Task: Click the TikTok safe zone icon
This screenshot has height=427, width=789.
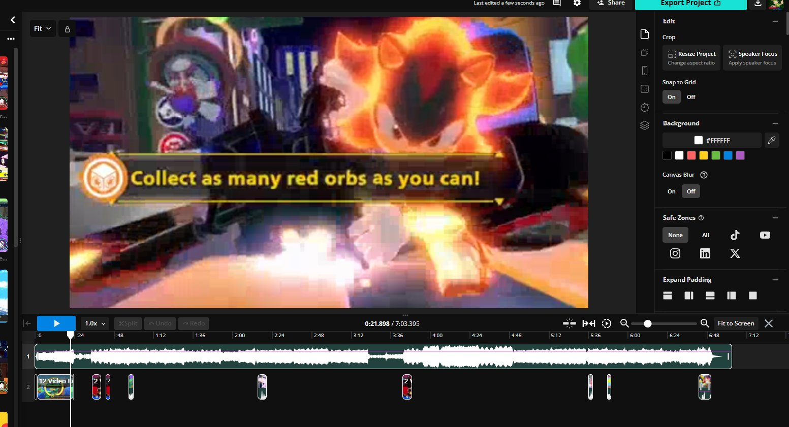Action: point(735,235)
